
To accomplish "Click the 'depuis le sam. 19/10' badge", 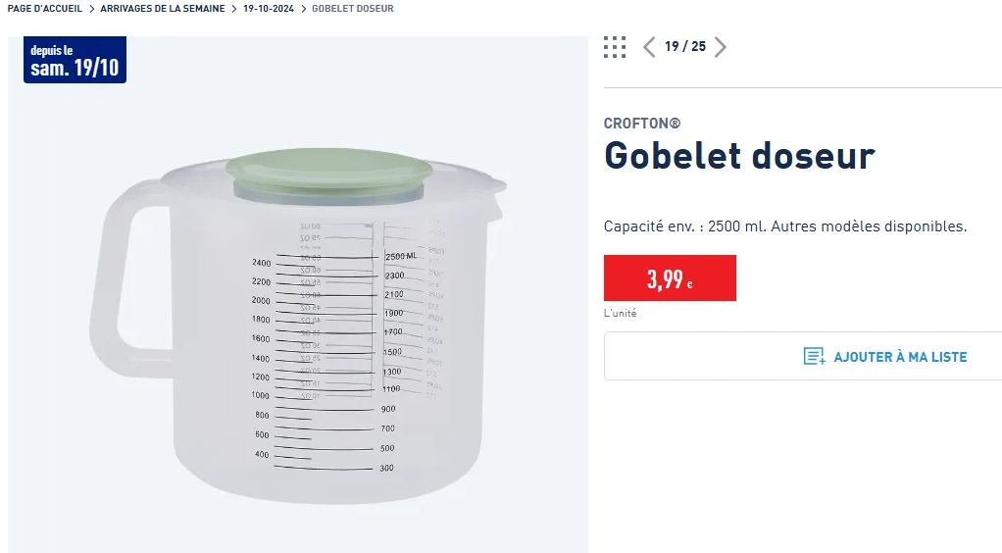I will click(x=75, y=60).
